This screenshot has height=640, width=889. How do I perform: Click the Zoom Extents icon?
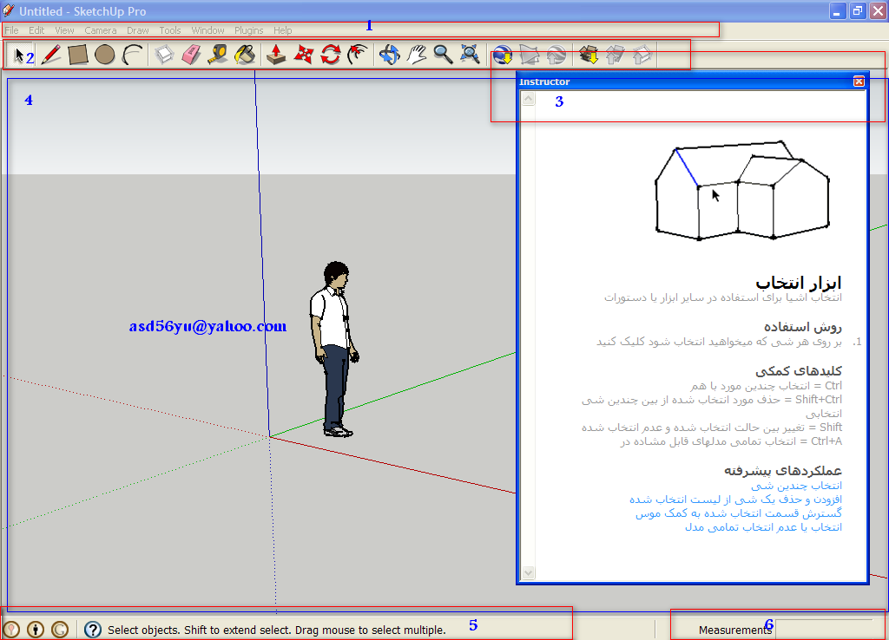tap(470, 55)
